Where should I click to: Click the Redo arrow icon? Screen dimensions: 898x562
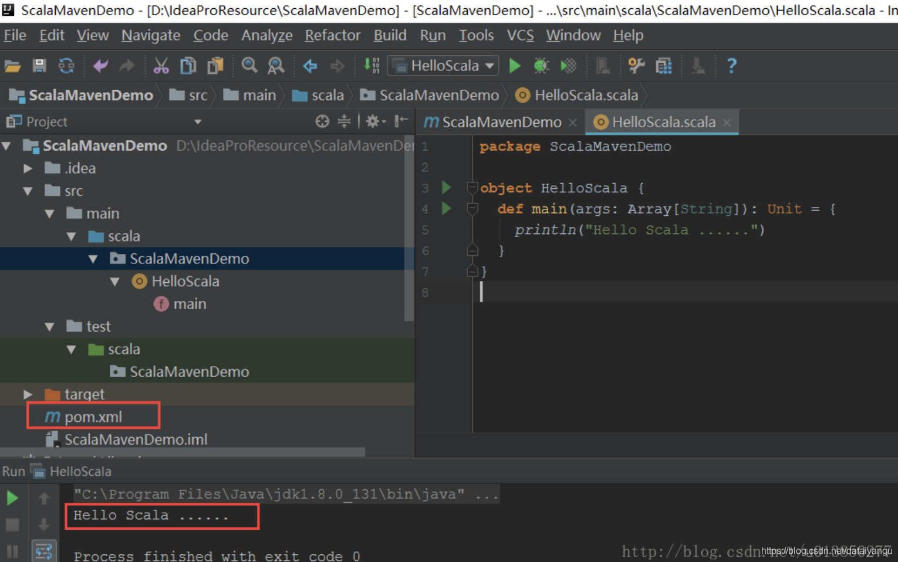point(127,66)
